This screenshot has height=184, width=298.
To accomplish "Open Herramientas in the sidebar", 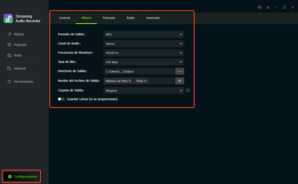I will click(20, 82).
